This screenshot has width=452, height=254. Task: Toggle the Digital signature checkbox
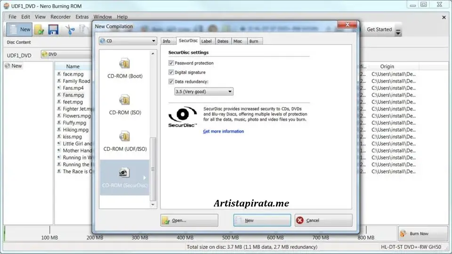pyautogui.click(x=171, y=72)
